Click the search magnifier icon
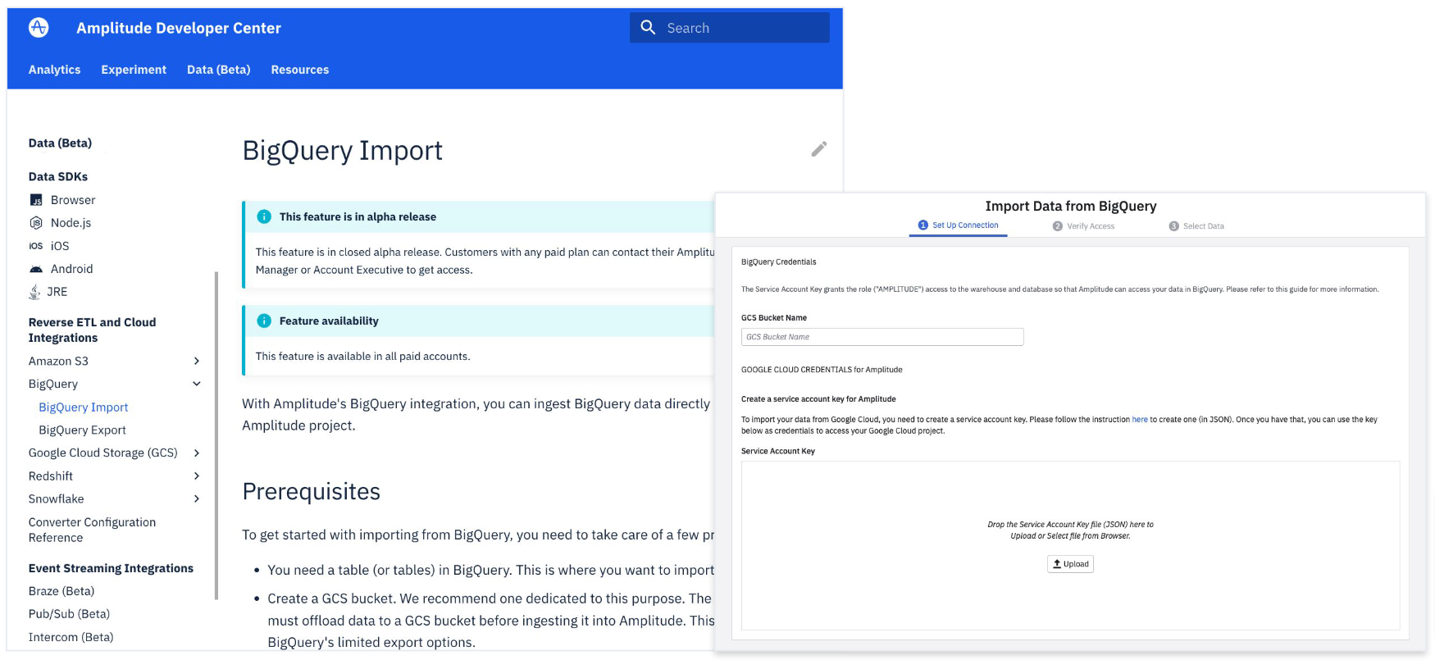Screen dimensions: 1435x669 point(648,28)
